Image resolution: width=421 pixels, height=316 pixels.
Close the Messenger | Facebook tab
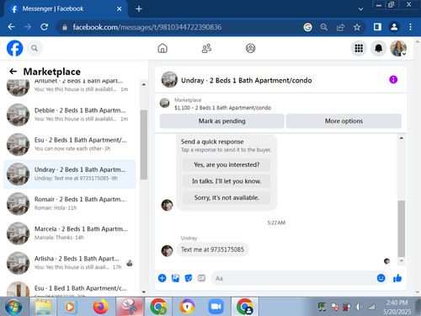click(x=120, y=9)
